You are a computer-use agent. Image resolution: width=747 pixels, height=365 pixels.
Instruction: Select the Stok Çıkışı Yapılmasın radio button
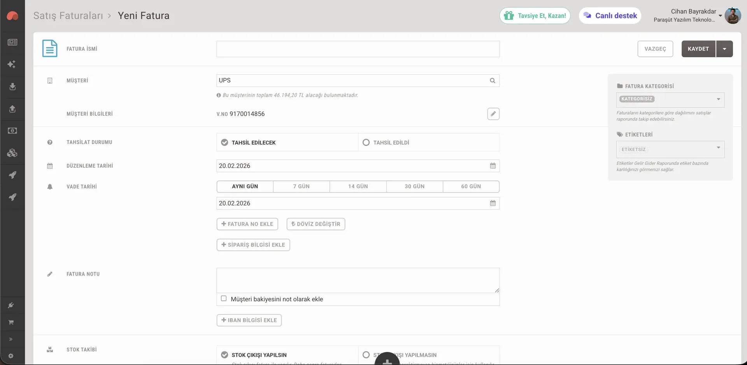[x=366, y=355]
